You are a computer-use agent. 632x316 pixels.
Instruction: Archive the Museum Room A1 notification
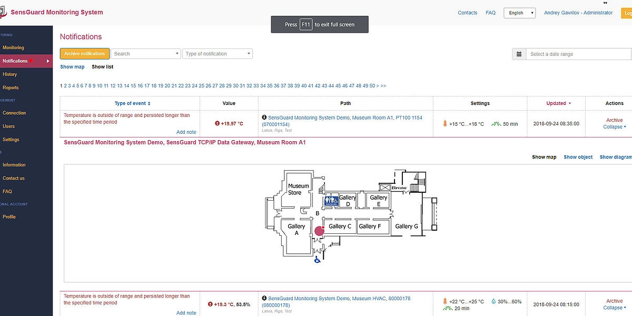coord(614,120)
